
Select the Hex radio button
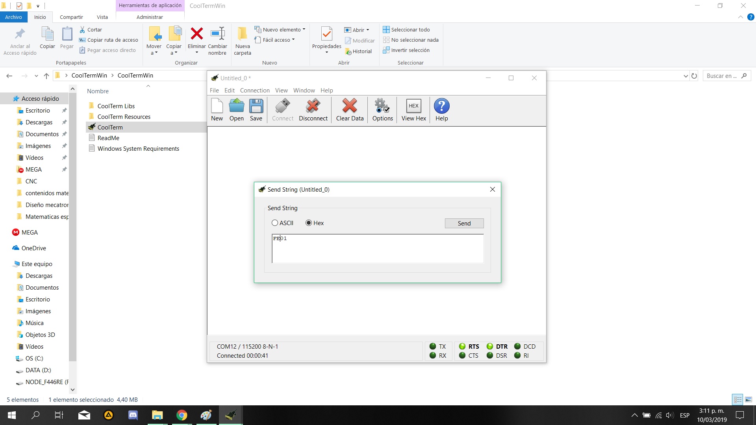click(x=309, y=223)
